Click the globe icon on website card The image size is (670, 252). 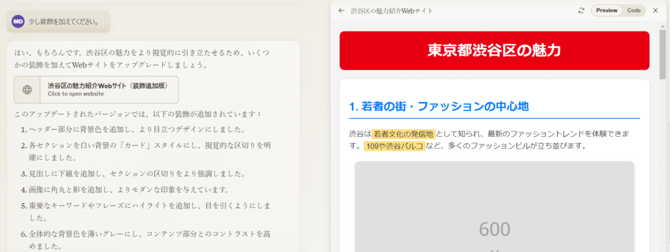pos(27,90)
